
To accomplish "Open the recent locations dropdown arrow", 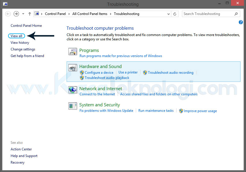I will (23, 14).
